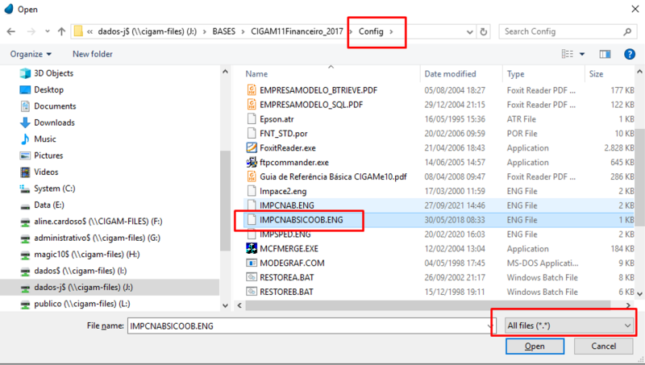This screenshot has height=365, width=645.
Task: Sort files by Date modified column
Action: pos(450,74)
